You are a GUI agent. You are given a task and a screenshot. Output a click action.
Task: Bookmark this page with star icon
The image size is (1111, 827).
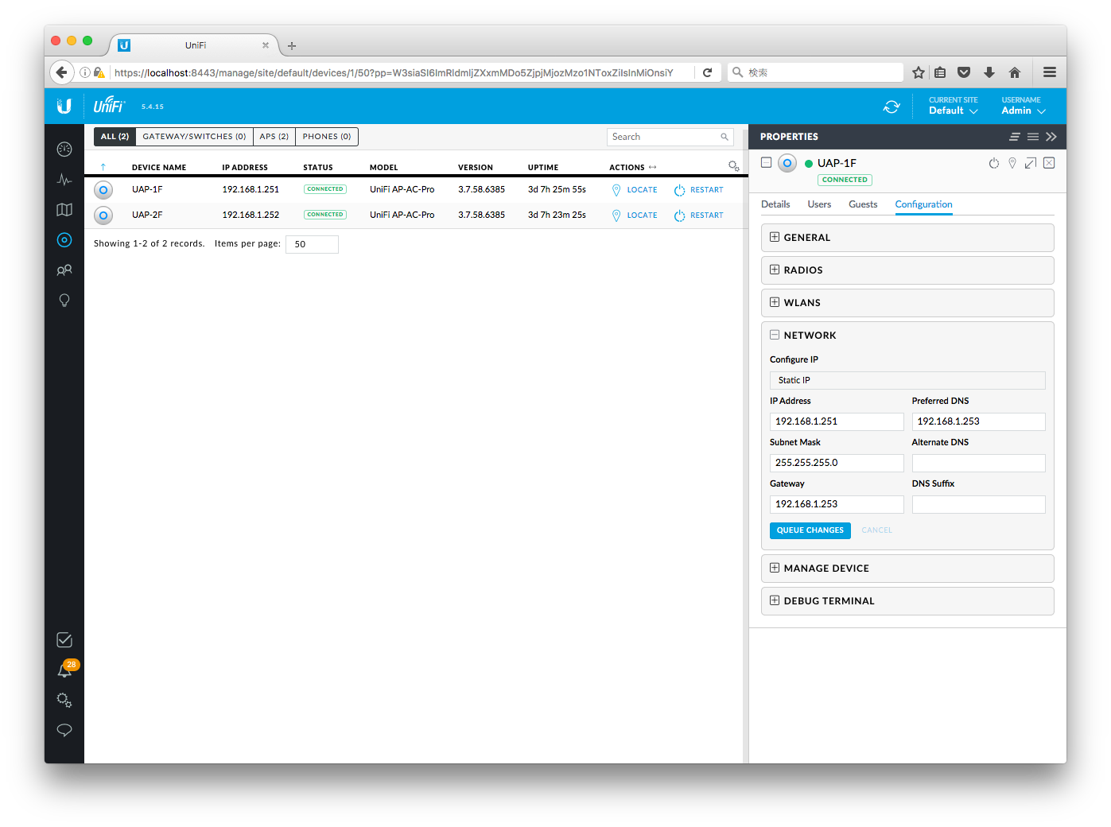[x=919, y=72]
